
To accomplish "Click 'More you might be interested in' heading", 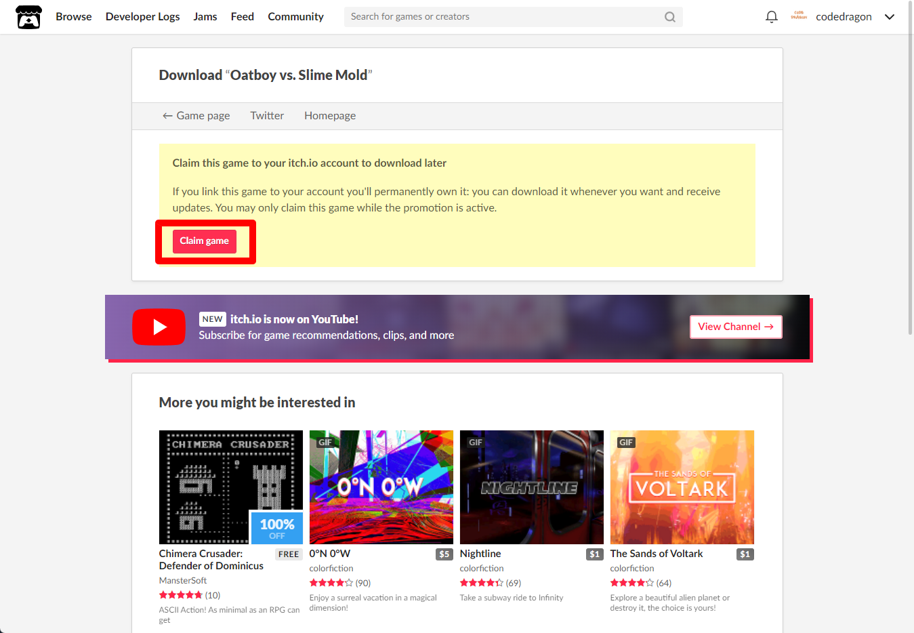I will click(257, 403).
